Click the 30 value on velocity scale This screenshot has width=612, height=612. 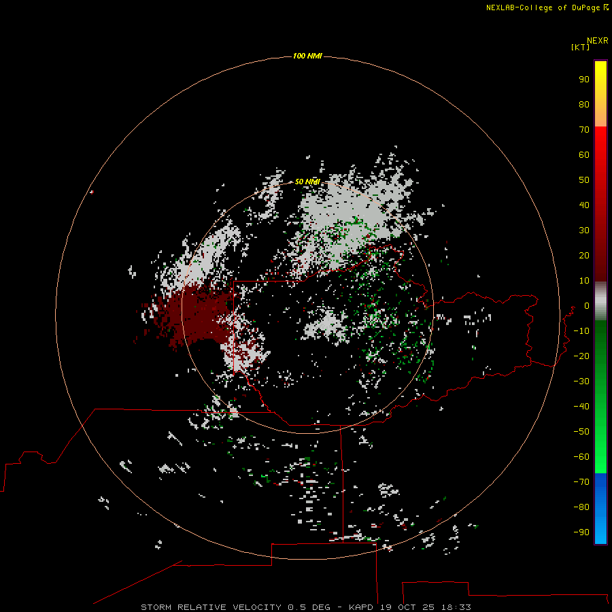584,231
